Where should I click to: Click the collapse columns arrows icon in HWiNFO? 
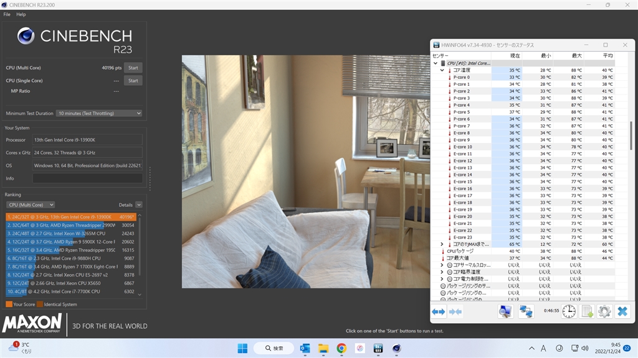click(455, 312)
